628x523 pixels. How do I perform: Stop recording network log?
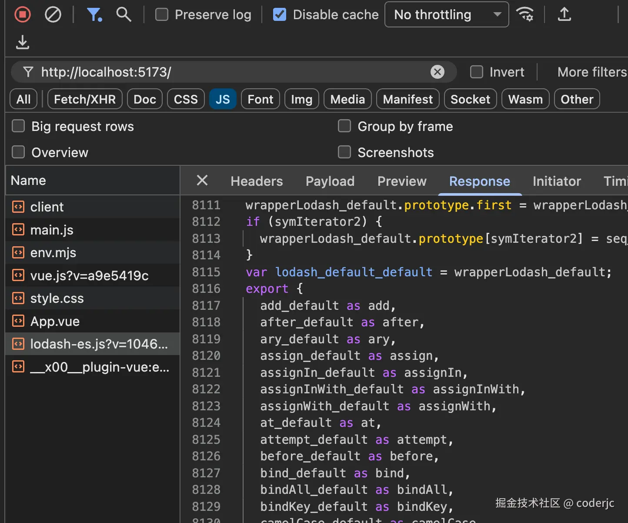point(23,14)
